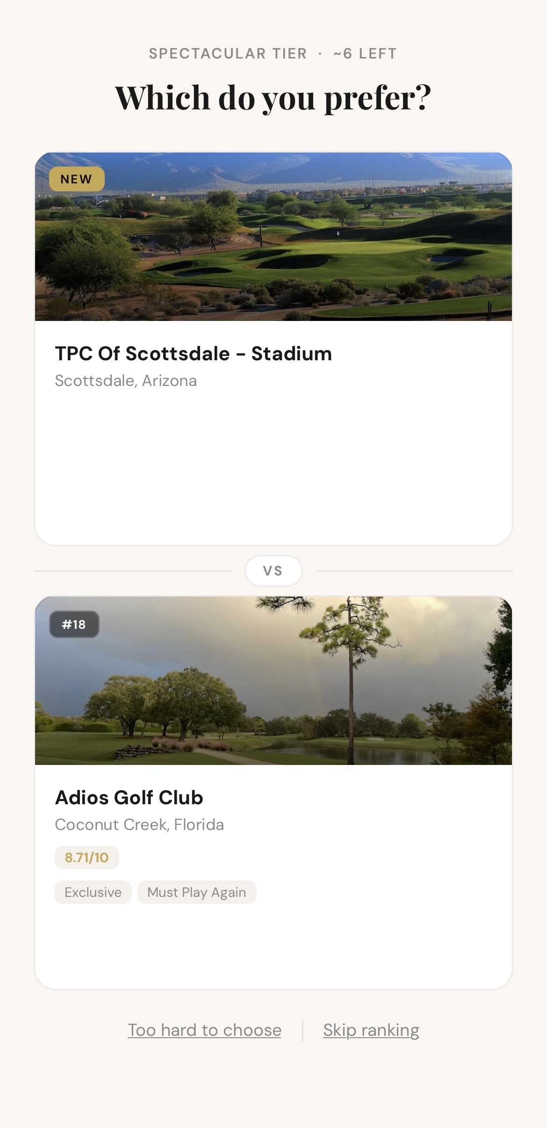Click the VS divider badge
Image resolution: width=547 pixels, height=1128 pixels.
tap(273, 570)
